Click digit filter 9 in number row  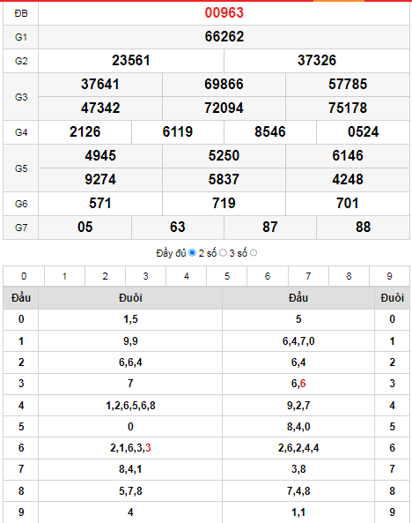[389, 276]
